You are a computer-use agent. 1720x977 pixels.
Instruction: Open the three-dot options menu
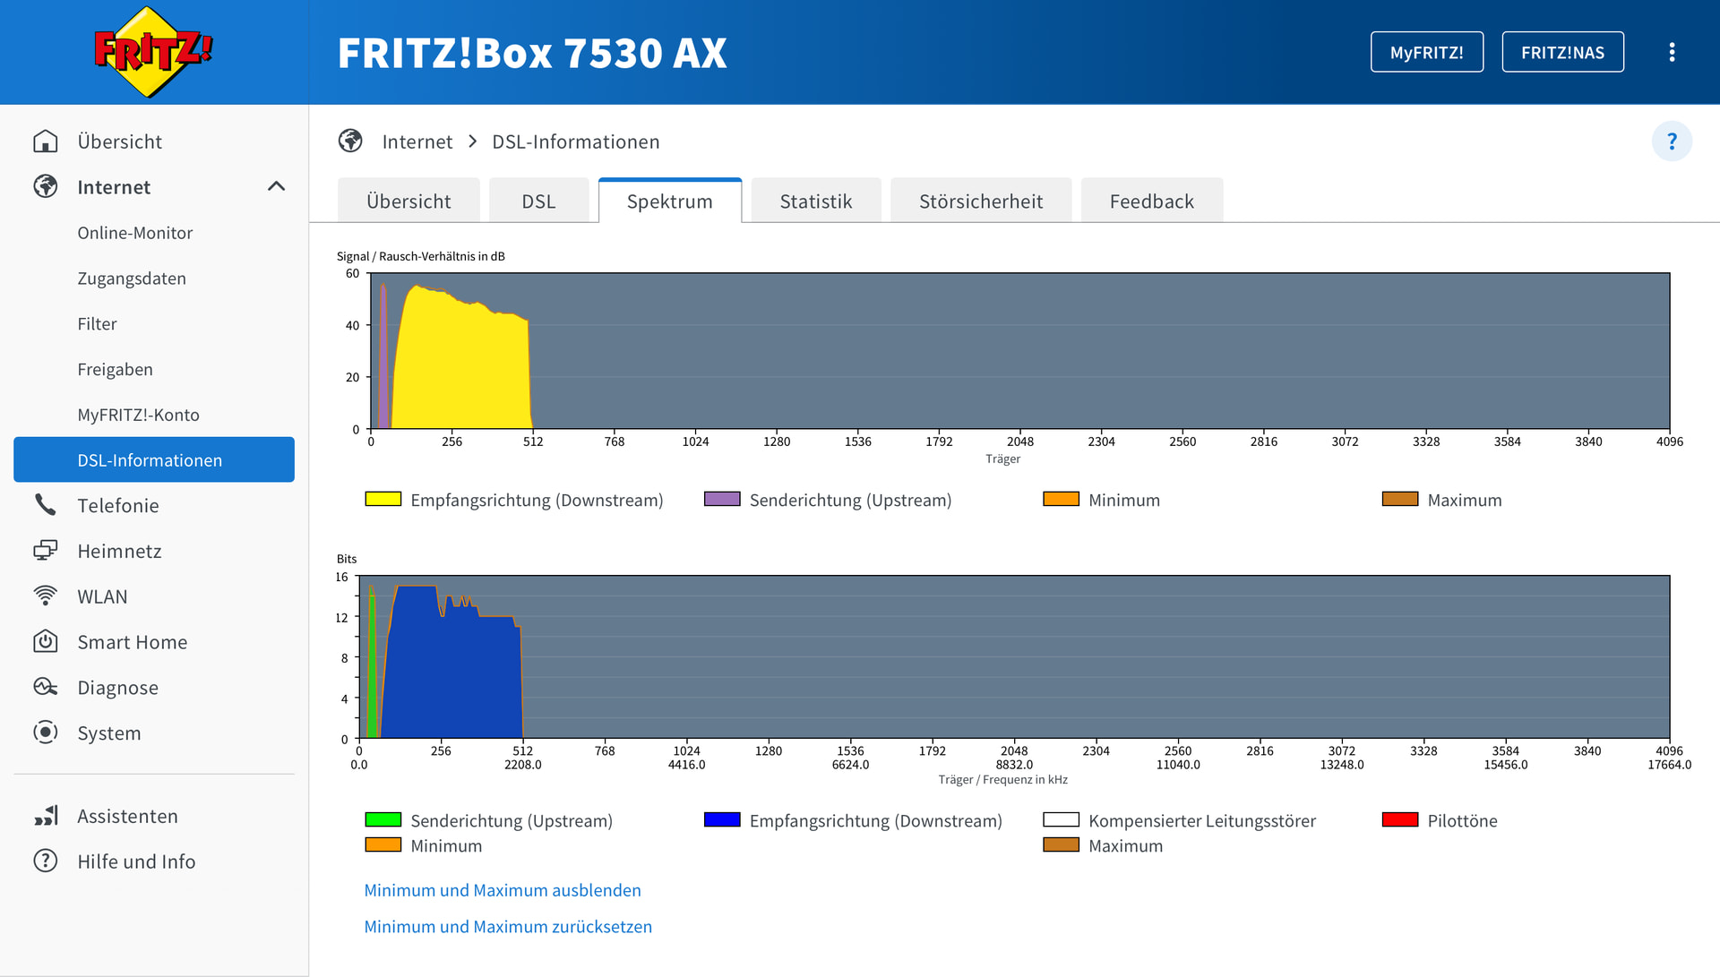[1672, 52]
